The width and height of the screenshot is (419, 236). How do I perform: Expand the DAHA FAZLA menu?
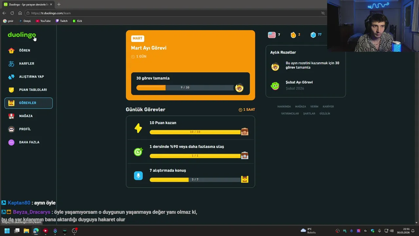pyautogui.click(x=28, y=142)
